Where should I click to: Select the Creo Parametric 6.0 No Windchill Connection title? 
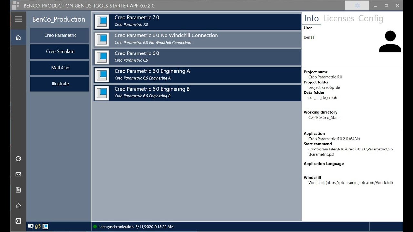coord(166,35)
